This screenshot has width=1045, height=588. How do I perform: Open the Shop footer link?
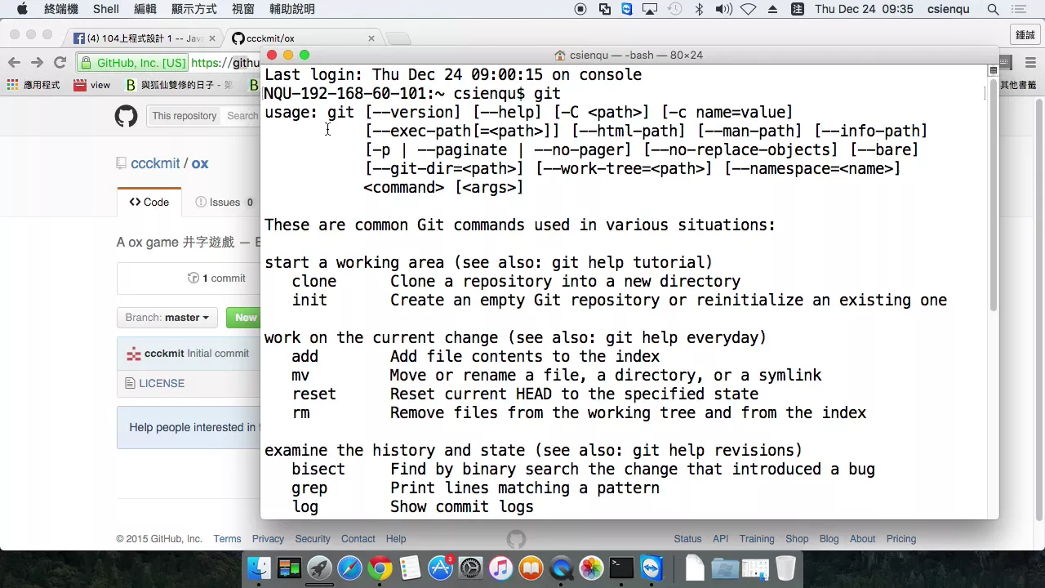[x=797, y=539]
